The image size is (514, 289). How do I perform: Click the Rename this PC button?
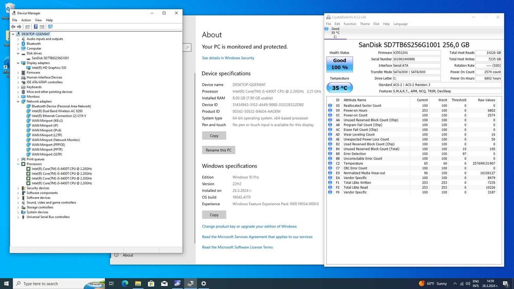coord(218,150)
